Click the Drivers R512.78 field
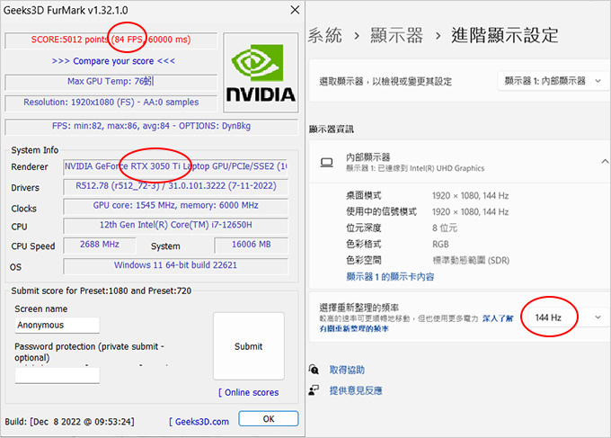Viewport: 611px width, 438px height. [x=176, y=186]
